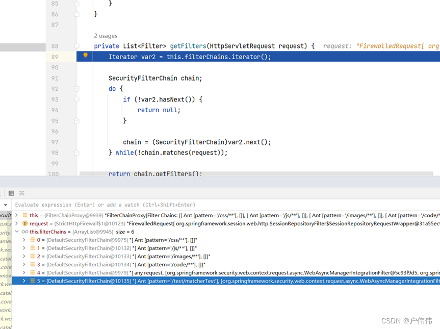Expand selected chain 5 /test/matcherTest
The width and height of the screenshot is (440, 329).
tap(24, 281)
